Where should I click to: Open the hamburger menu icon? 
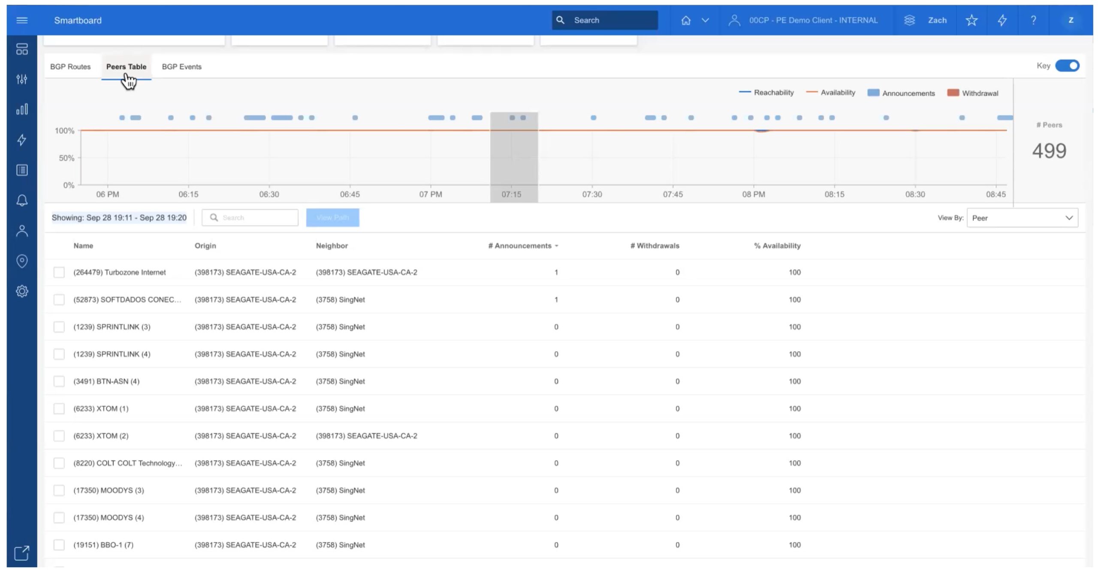point(22,20)
